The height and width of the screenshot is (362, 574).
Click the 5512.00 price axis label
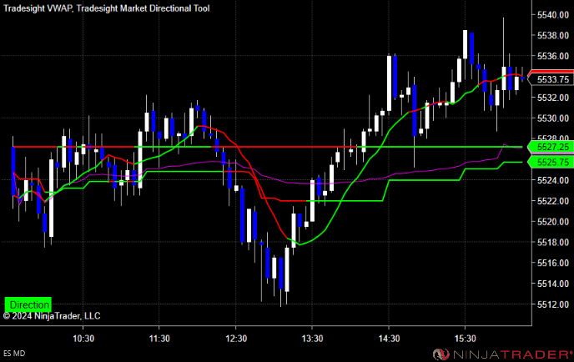click(553, 304)
